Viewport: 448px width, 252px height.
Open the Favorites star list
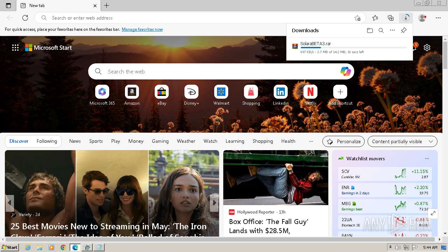pos(375,18)
